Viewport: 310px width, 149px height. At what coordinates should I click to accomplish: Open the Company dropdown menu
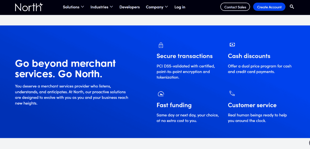[157, 7]
